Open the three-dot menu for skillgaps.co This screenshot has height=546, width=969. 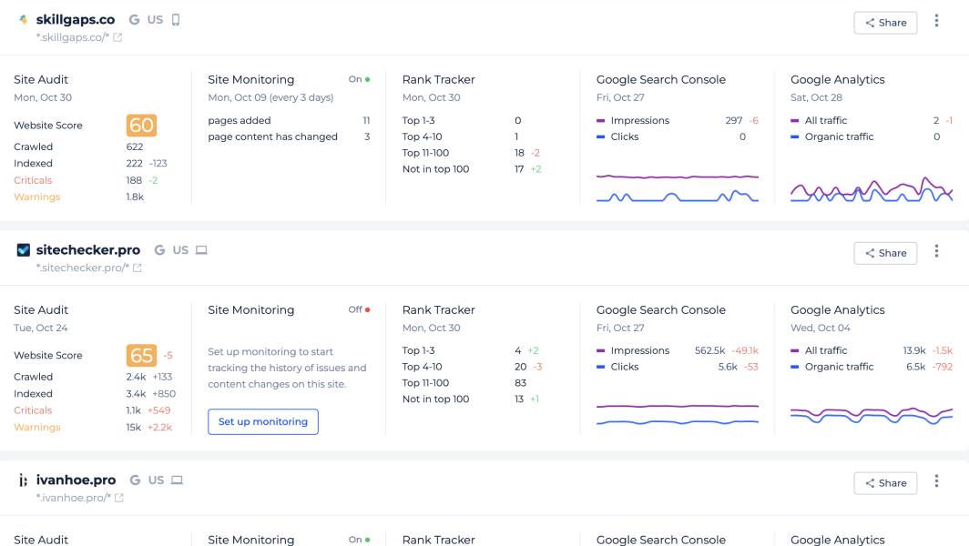pos(936,21)
